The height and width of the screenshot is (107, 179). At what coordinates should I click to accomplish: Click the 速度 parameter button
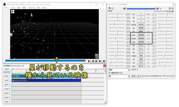tap(141, 59)
